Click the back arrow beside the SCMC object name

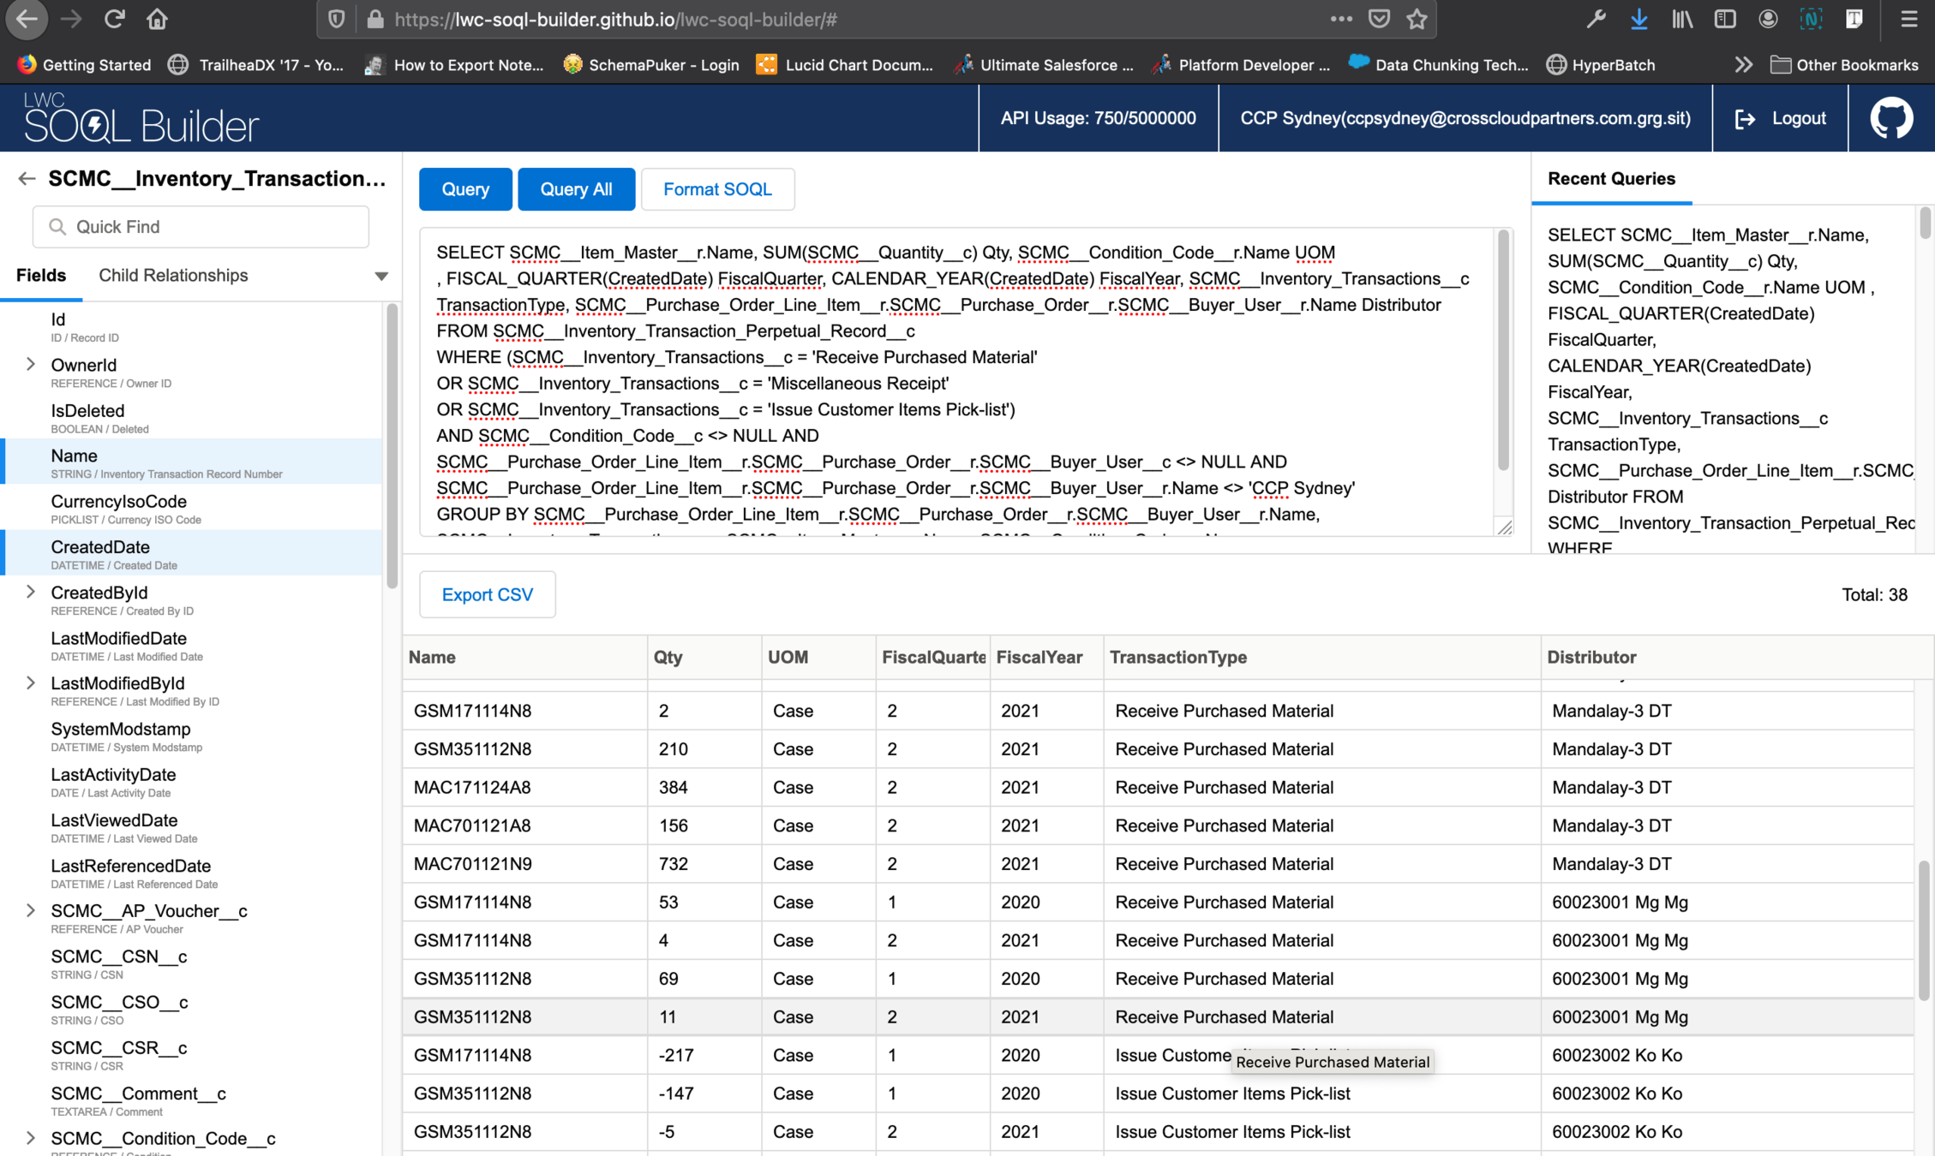pos(27,178)
